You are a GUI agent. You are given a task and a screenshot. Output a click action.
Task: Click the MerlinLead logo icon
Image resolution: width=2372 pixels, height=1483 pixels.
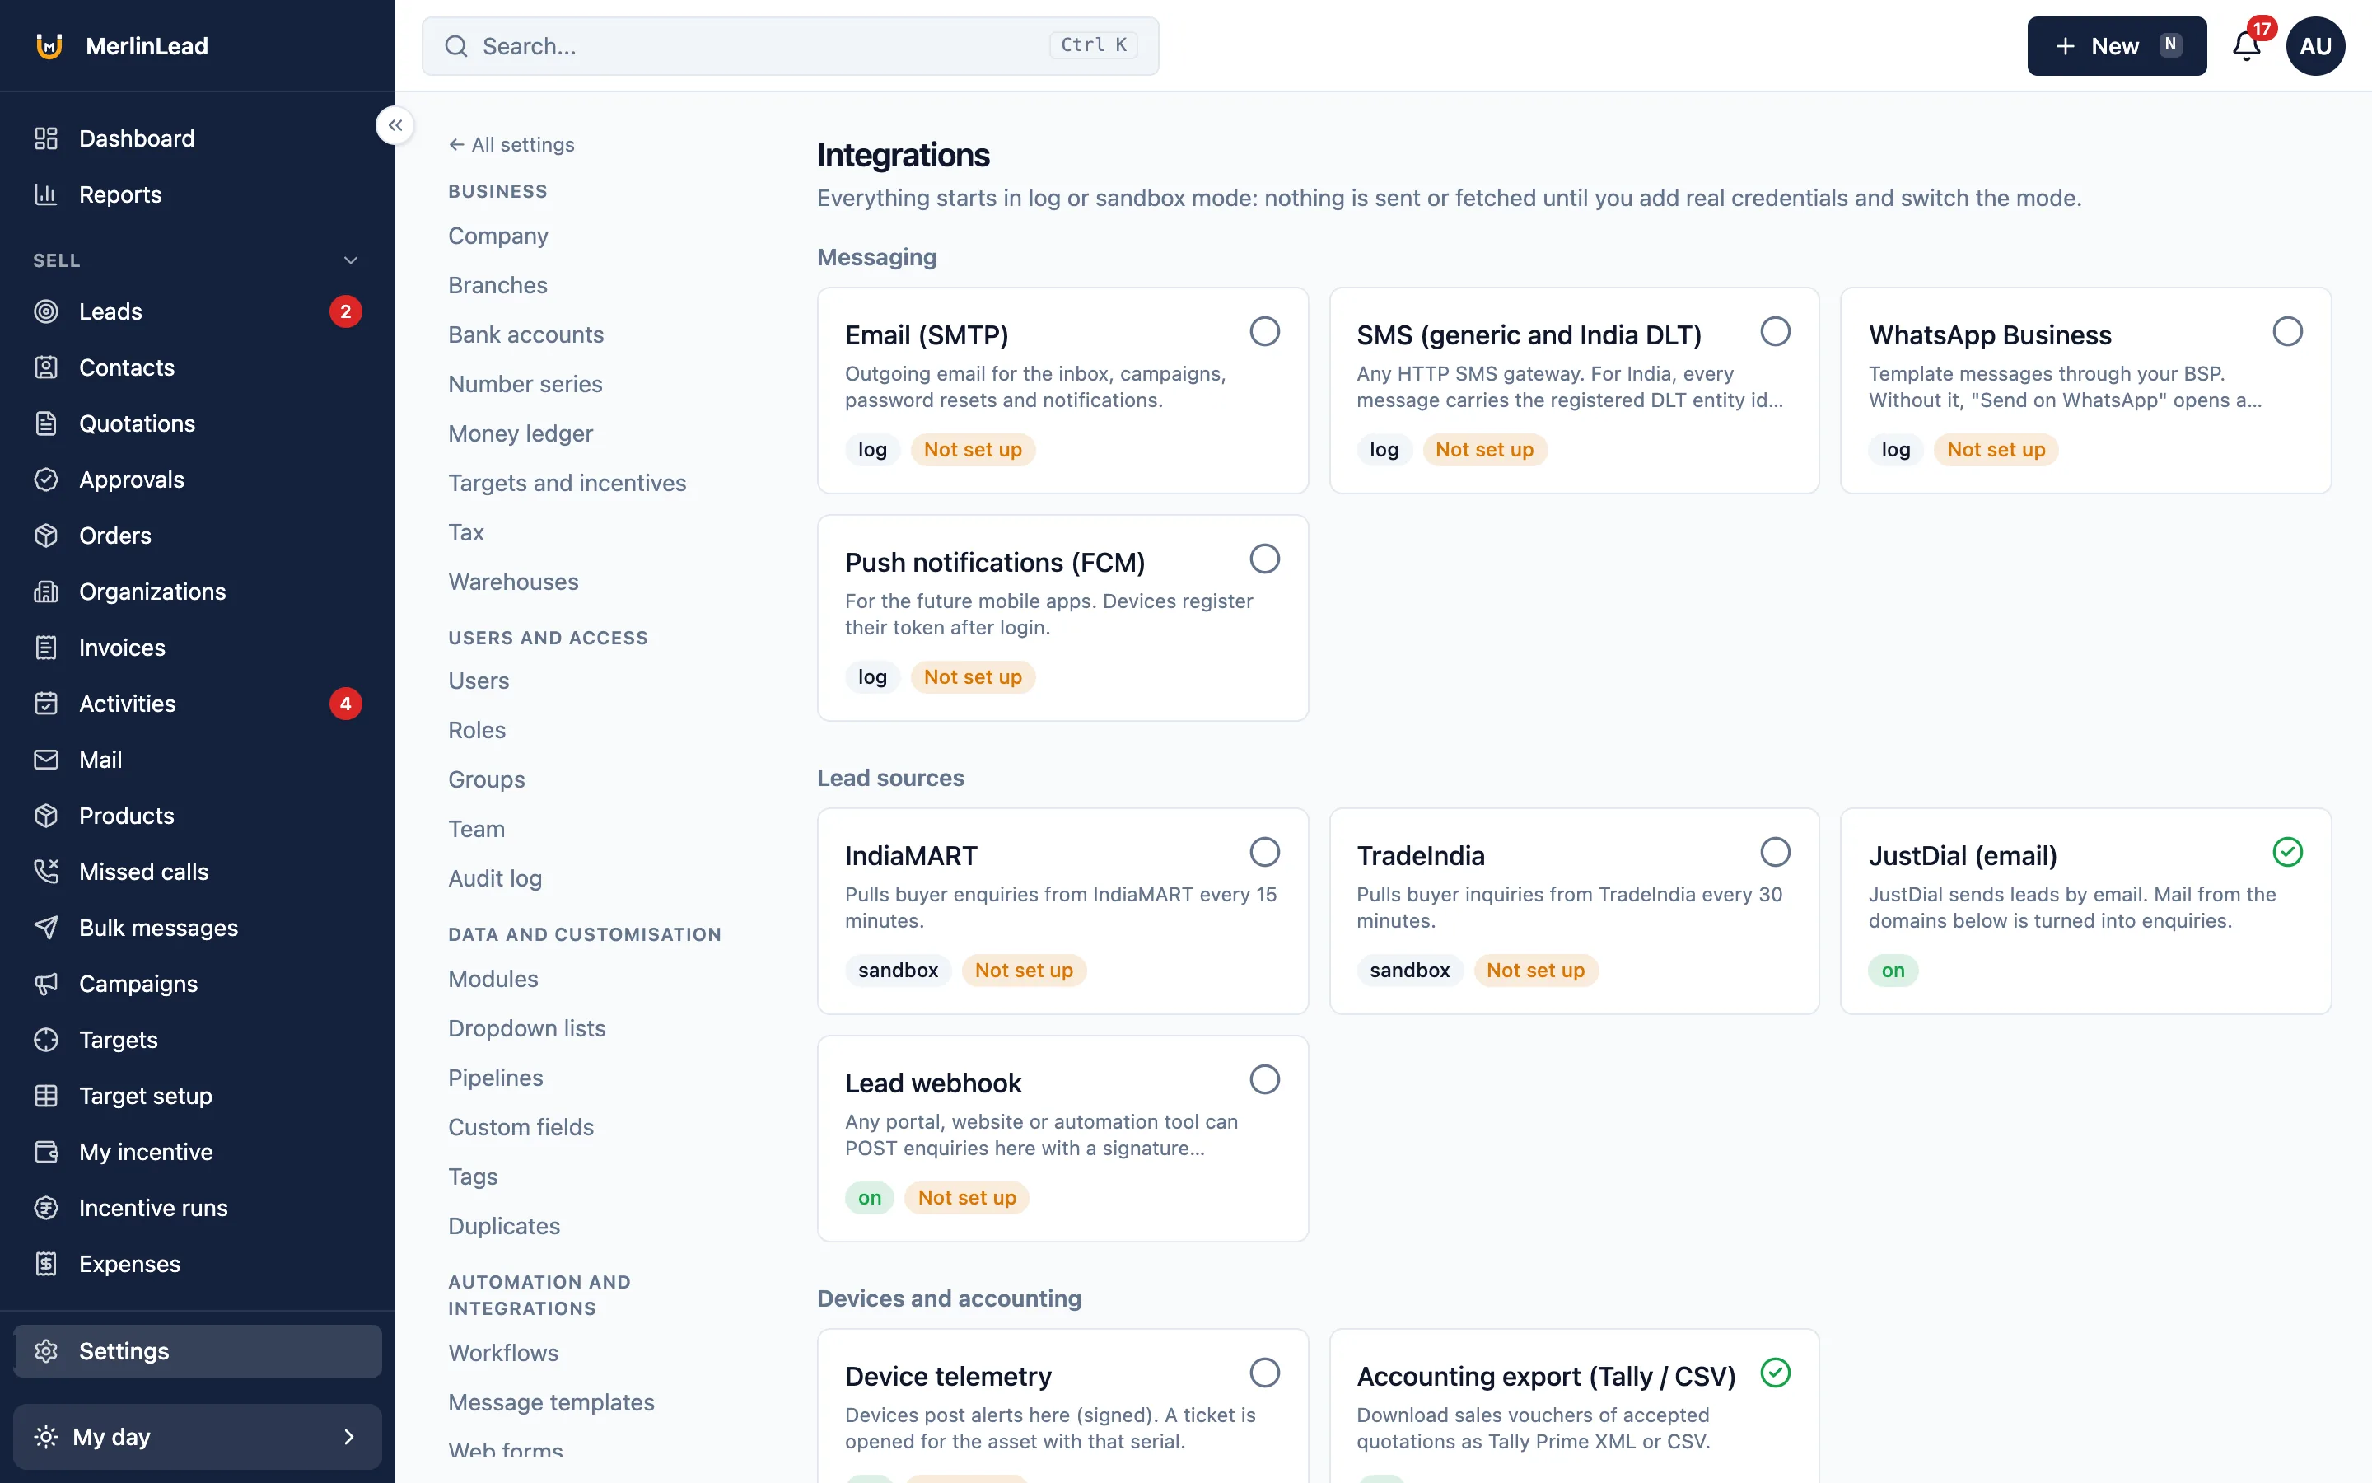point(49,45)
